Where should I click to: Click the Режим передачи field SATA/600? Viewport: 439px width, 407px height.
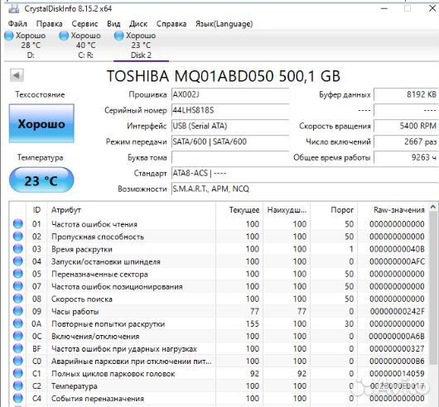[230, 141]
